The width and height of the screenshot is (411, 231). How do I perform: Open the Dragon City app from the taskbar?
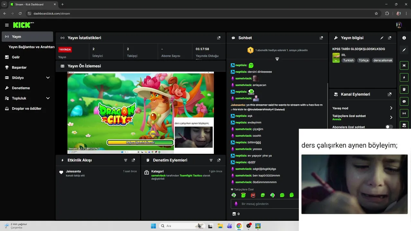[x=258, y=226]
